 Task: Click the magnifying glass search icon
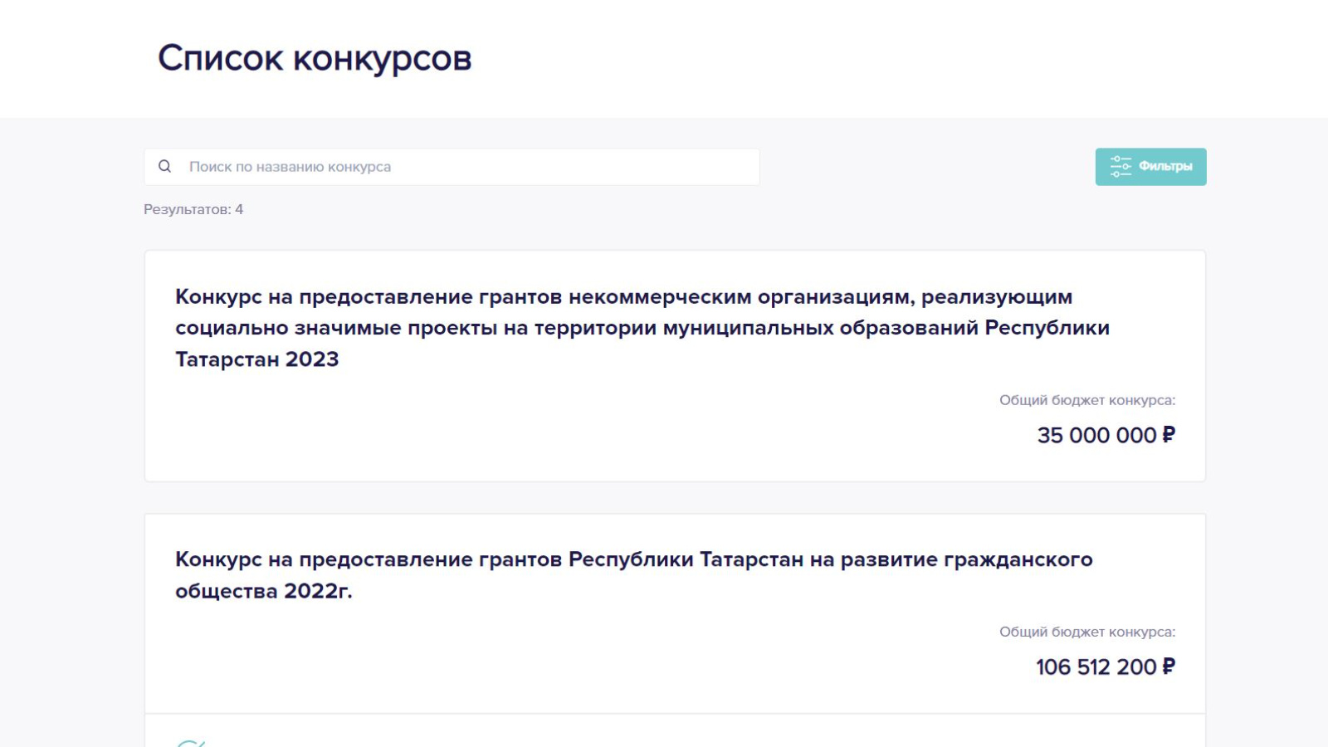tap(165, 167)
